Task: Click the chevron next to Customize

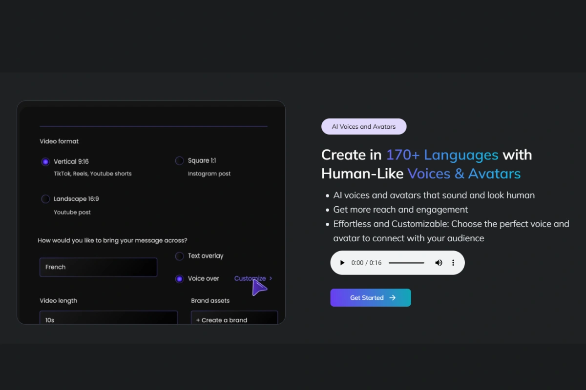Action: point(271,278)
